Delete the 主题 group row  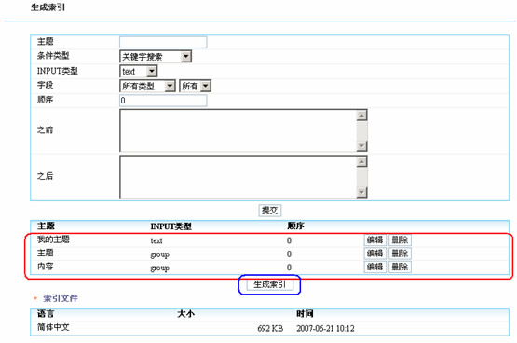point(400,254)
